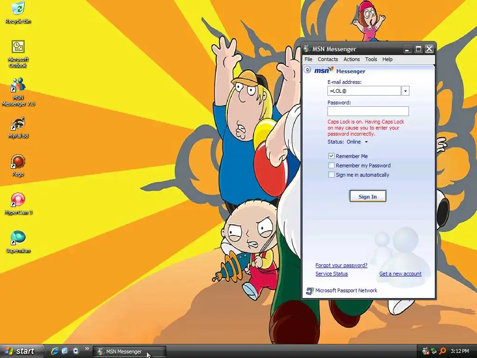Open the Actions menu
The image size is (477, 358).
(x=352, y=59)
